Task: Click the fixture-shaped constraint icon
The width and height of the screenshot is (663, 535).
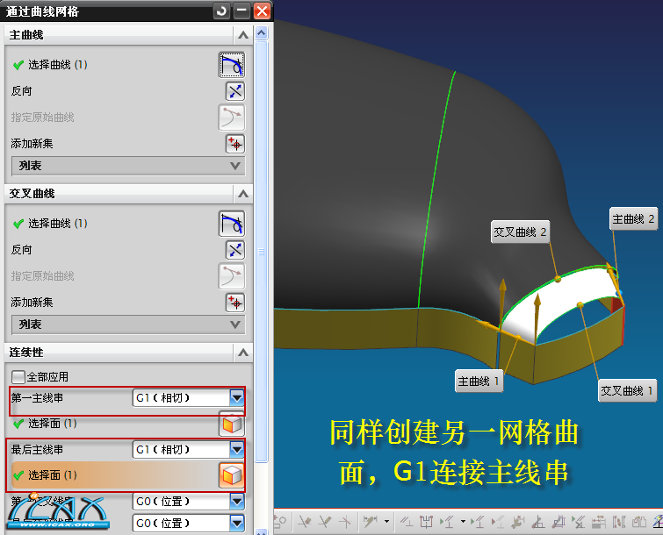Action: pos(426,522)
